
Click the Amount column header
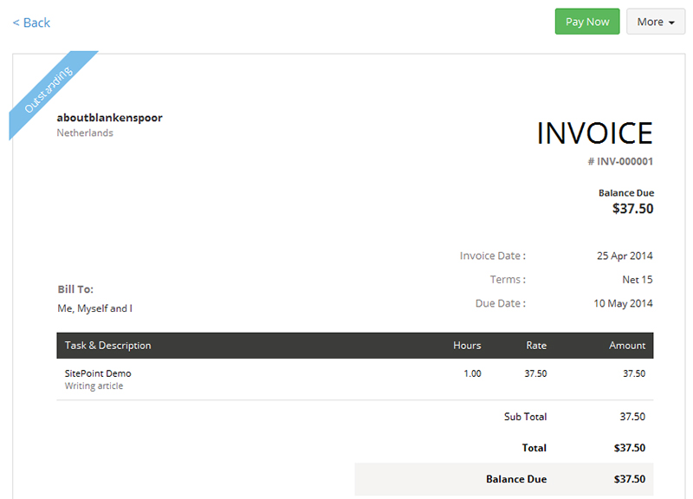627,346
